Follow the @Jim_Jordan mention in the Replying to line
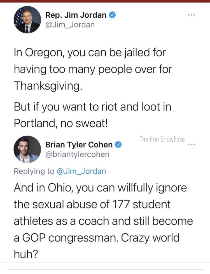 (x=81, y=171)
